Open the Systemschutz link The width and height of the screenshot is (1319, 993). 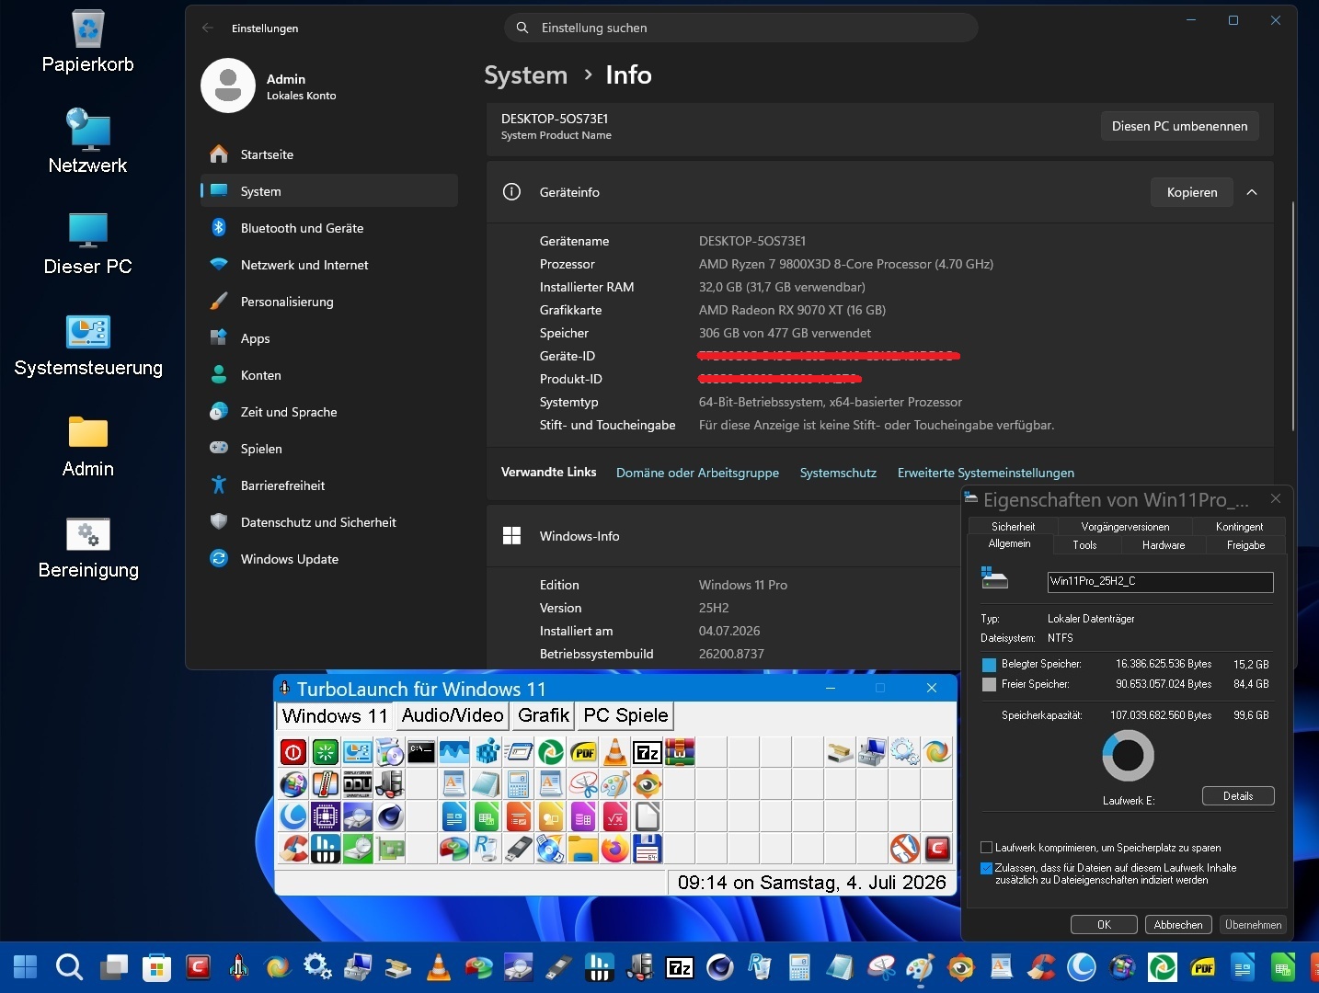pyautogui.click(x=838, y=473)
